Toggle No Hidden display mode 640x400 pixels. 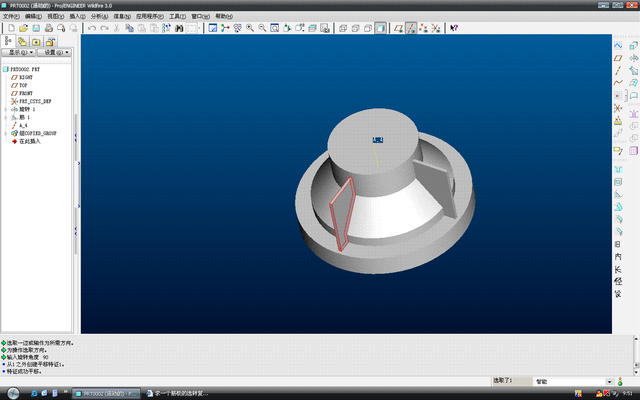[368, 28]
